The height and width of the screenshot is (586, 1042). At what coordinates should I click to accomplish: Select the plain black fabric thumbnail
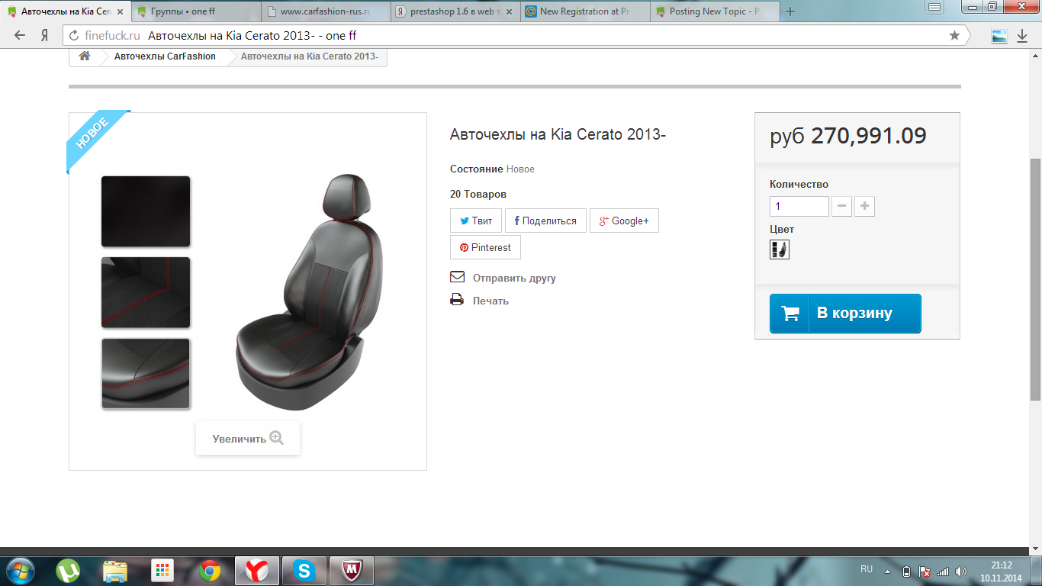coord(146,211)
